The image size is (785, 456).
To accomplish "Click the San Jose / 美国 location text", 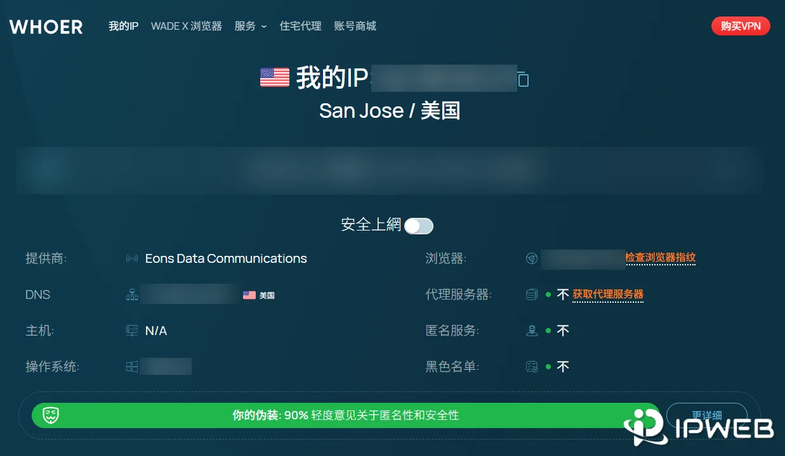I will click(390, 111).
